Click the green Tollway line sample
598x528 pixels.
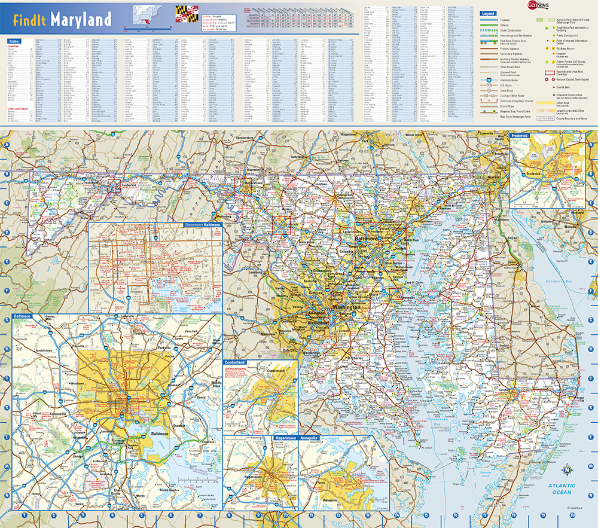point(489,25)
